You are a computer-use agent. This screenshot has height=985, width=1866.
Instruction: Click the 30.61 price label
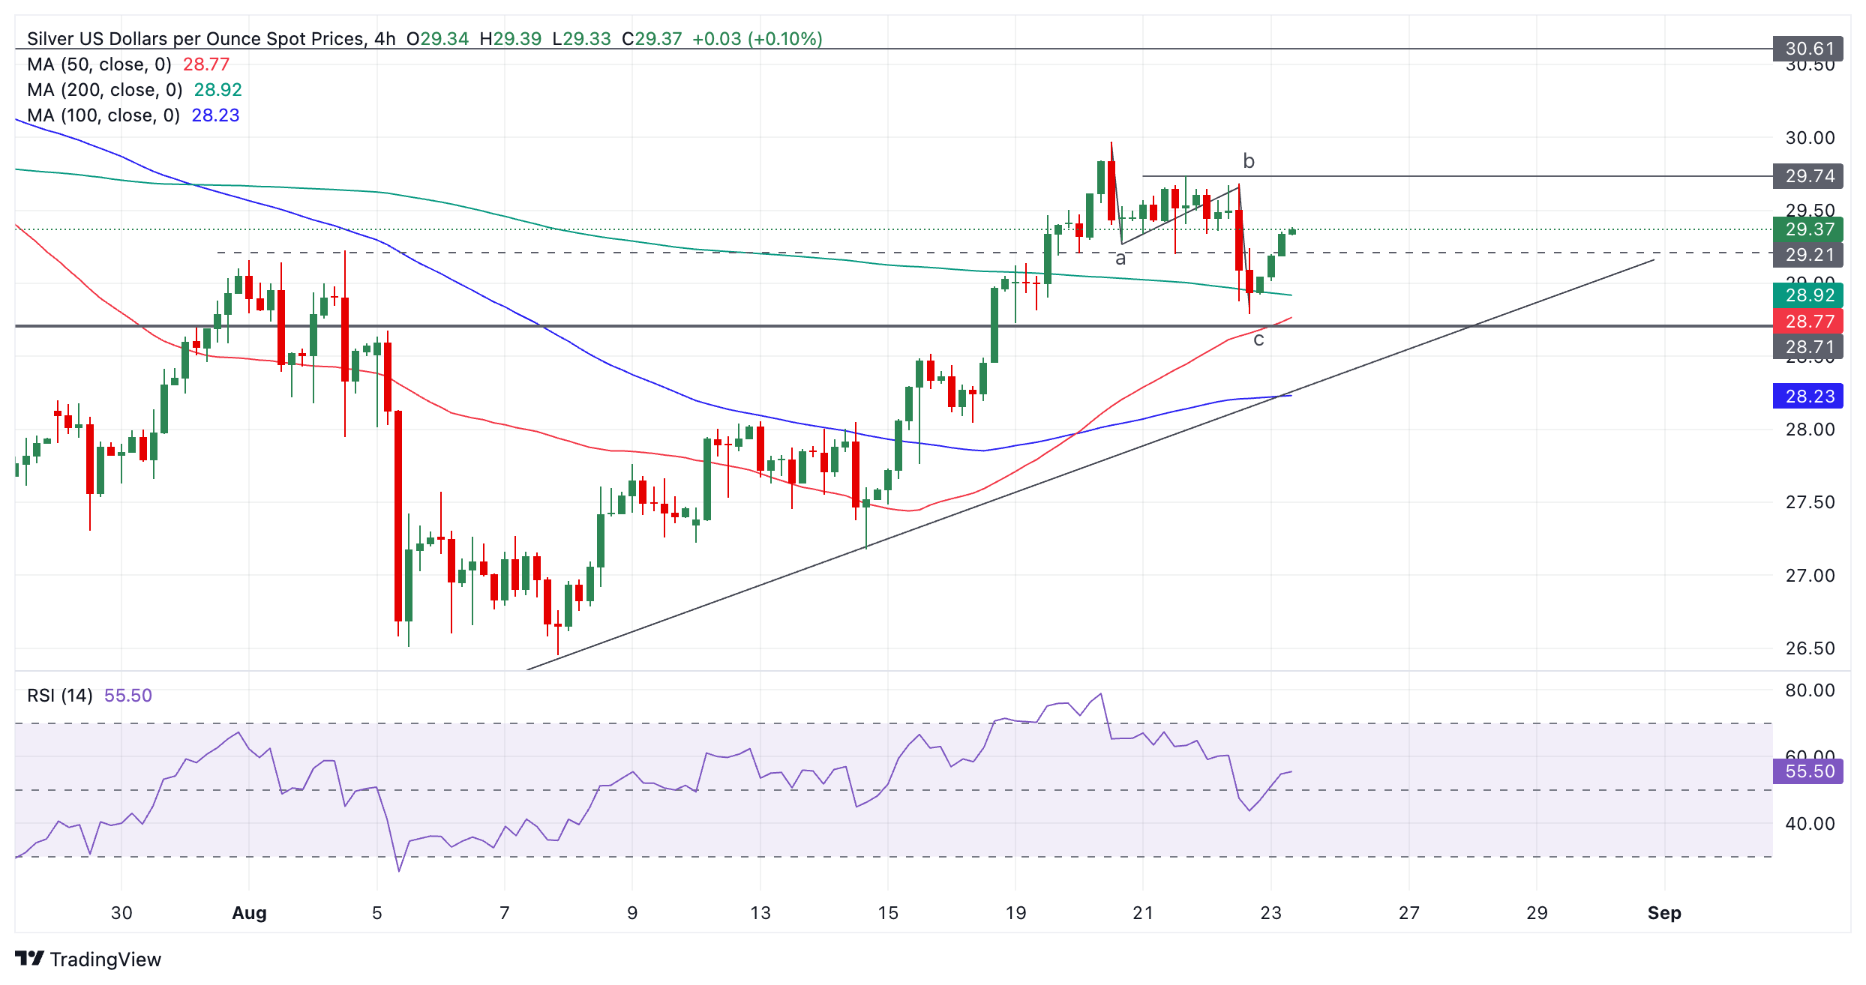click(x=1808, y=49)
